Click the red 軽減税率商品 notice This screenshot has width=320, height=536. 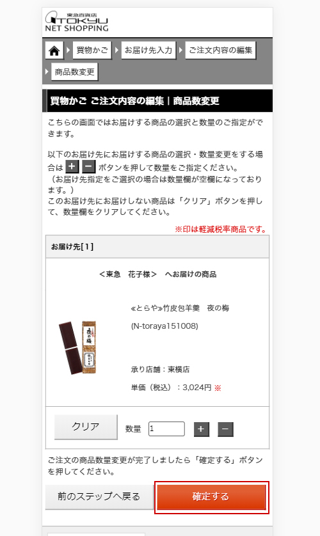[221, 229]
